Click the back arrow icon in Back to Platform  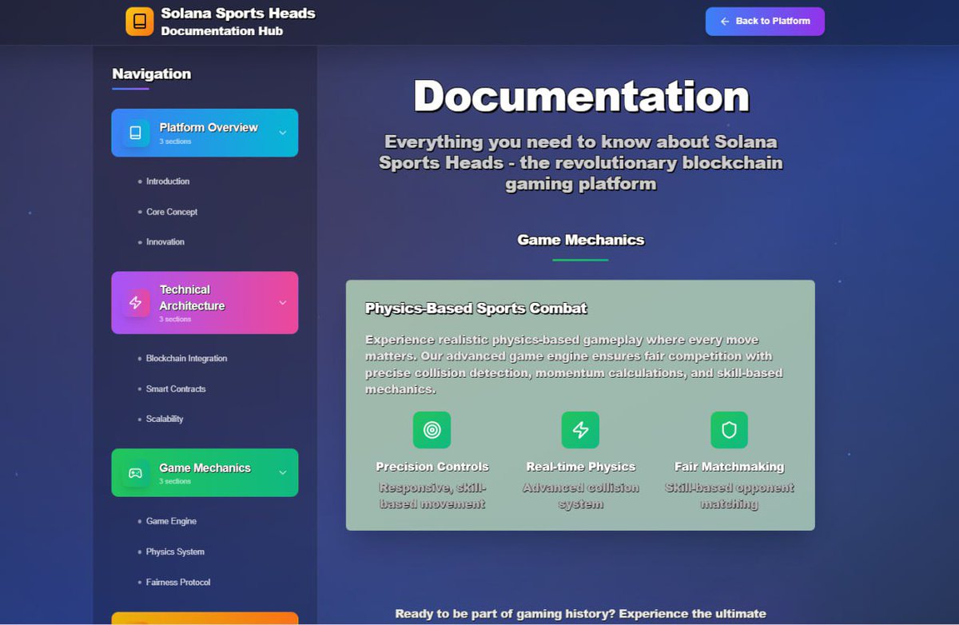pos(725,22)
